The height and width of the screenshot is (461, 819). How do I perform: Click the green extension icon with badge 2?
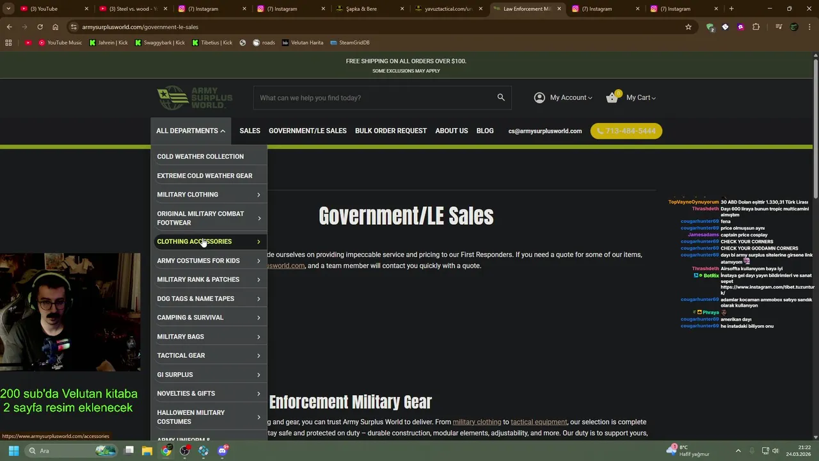point(710,27)
